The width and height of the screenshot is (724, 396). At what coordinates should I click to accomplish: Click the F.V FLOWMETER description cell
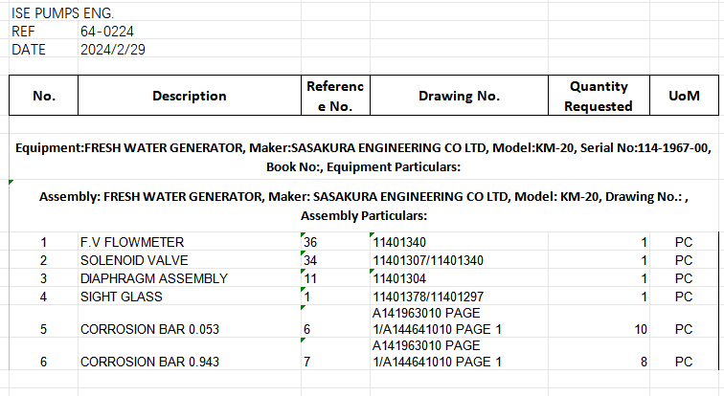pyautogui.click(x=190, y=242)
